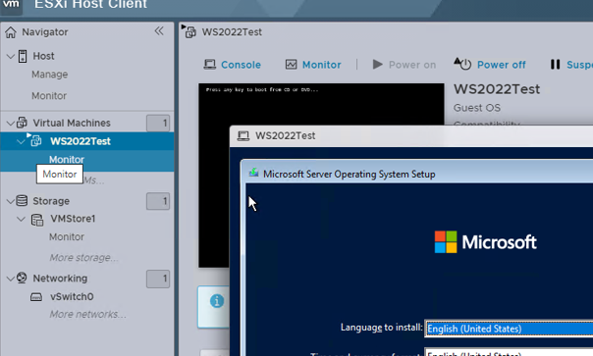Click the Suspend pause icon
Image resolution: width=593 pixels, height=356 pixels.
click(555, 65)
